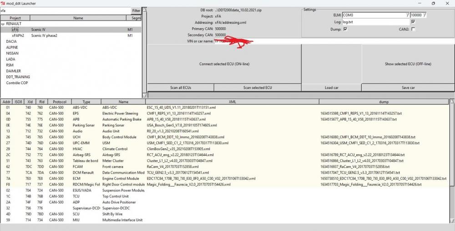Sort ECU table by Protocol column
Viewport: 455px width, 231px height.
coord(60,102)
